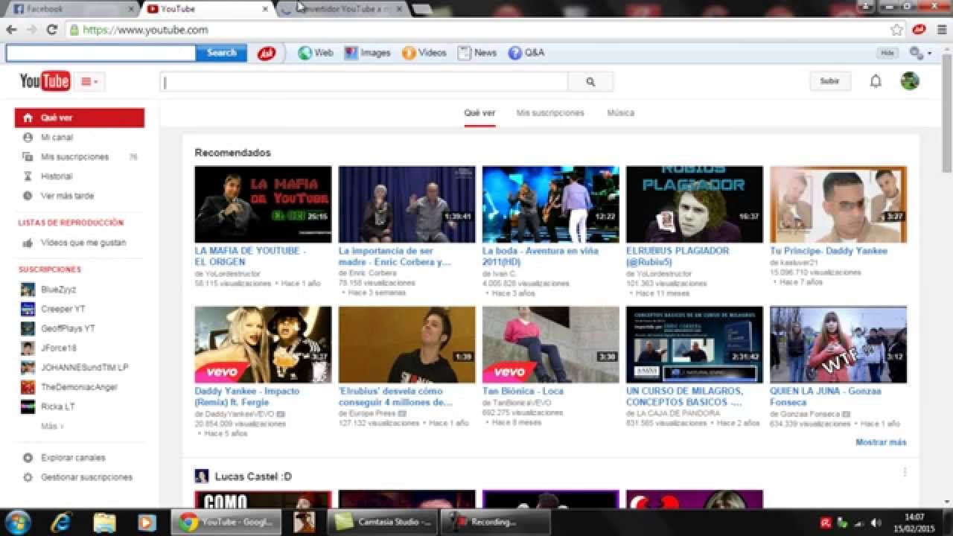Open the Tan Biónica - Loca thumbnail
Viewport: 953px width, 536px height.
click(x=551, y=345)
